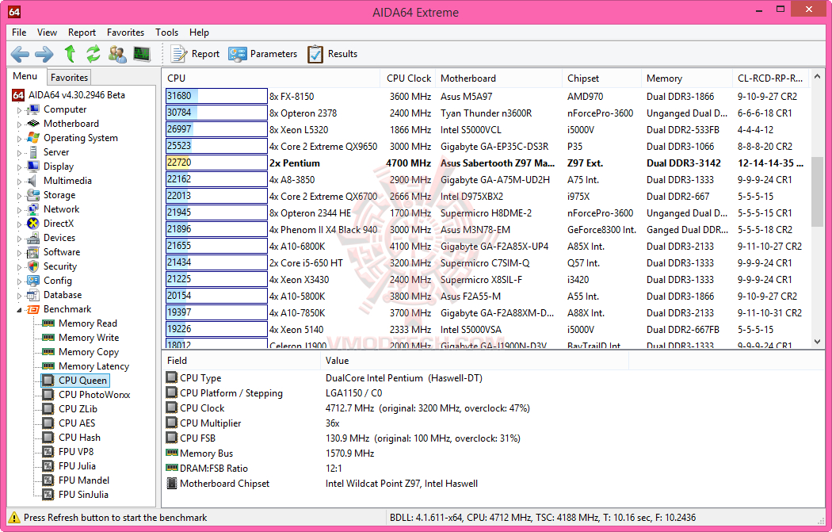Collapse the Benchmark tree node

click(20, 309)
